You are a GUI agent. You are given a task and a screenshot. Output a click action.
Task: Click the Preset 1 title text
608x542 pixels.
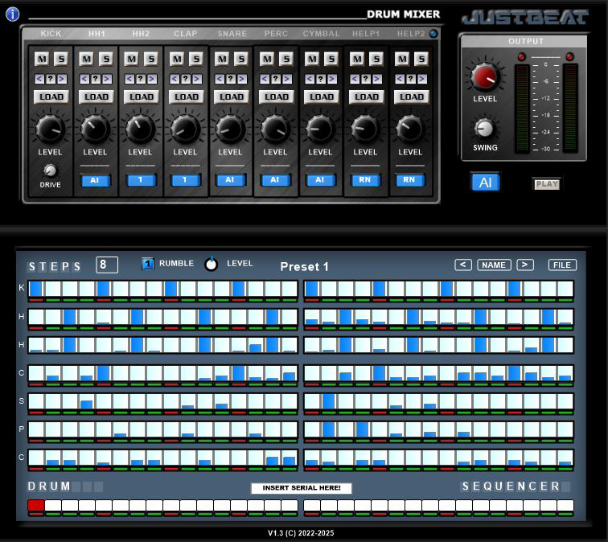304,267
